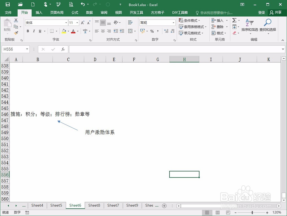Image resolution: width=287 pixels, height=216 pixels.
Task: Switch to Page Layout view in status bar
Action: point(218,212)
